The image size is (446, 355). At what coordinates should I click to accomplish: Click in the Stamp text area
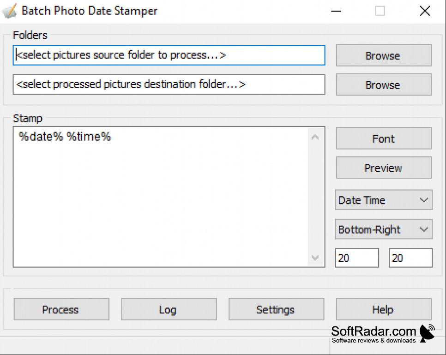pyautogui.click(x=161, y=197)
